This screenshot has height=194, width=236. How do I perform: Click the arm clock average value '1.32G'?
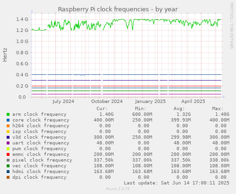(x=184, y=114)
